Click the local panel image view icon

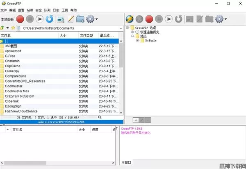click(61, 19)
